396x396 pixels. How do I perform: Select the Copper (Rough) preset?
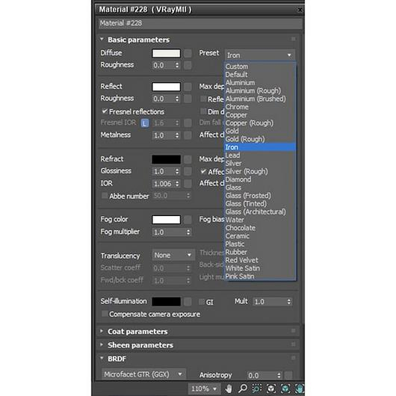(x=260, y=123)
